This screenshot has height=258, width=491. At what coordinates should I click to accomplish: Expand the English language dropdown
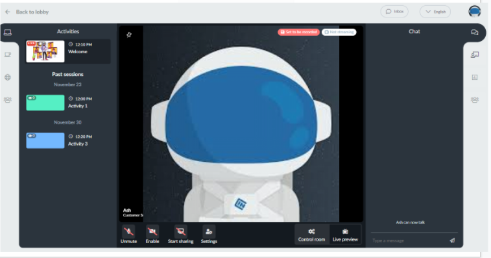[x=435, y=12]
